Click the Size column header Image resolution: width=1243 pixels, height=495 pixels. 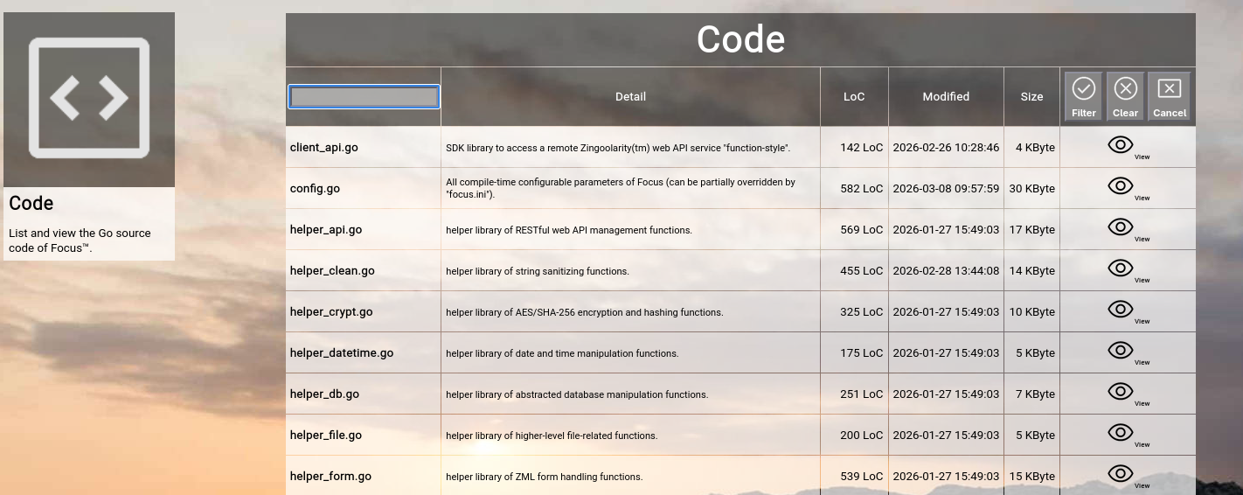[x=1031, y=97]
